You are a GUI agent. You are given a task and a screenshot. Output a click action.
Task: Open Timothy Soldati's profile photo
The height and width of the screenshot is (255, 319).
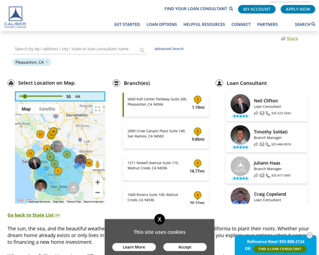(240, 135)
